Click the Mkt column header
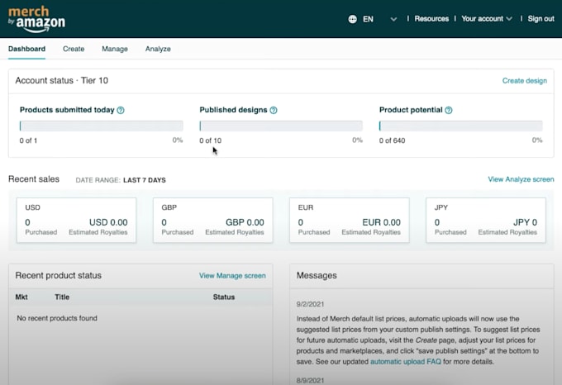Viewport: 562px width, 385px height. (x=21, y=297)
